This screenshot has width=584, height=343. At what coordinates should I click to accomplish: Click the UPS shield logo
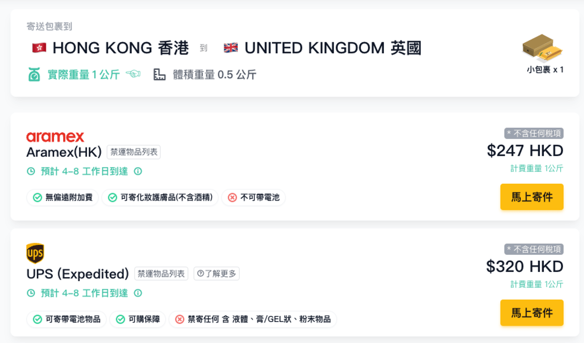35,253
